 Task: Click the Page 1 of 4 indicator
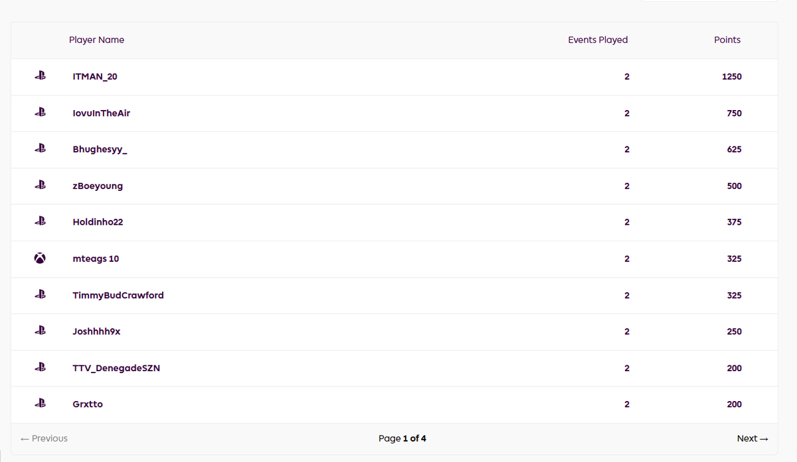(402, 439)
